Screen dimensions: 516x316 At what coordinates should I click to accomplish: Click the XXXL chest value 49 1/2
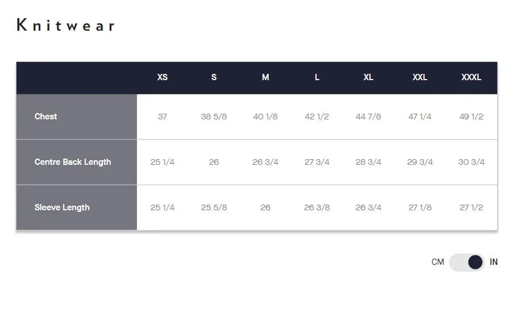tap(471, 117)
